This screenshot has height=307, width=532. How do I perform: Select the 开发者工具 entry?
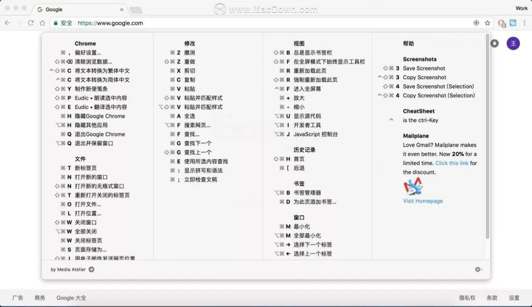307,125
